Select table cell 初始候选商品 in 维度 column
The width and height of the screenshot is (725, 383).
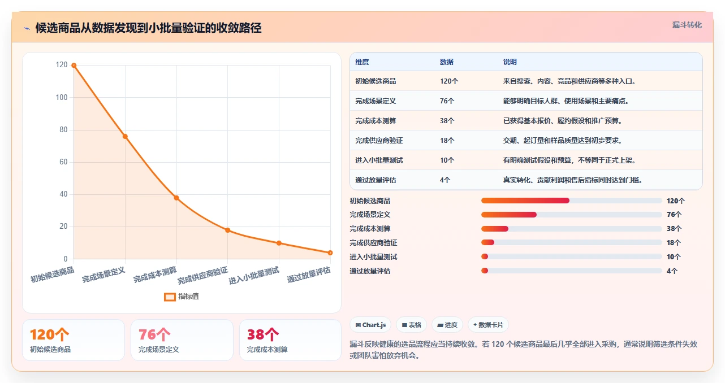376,81
